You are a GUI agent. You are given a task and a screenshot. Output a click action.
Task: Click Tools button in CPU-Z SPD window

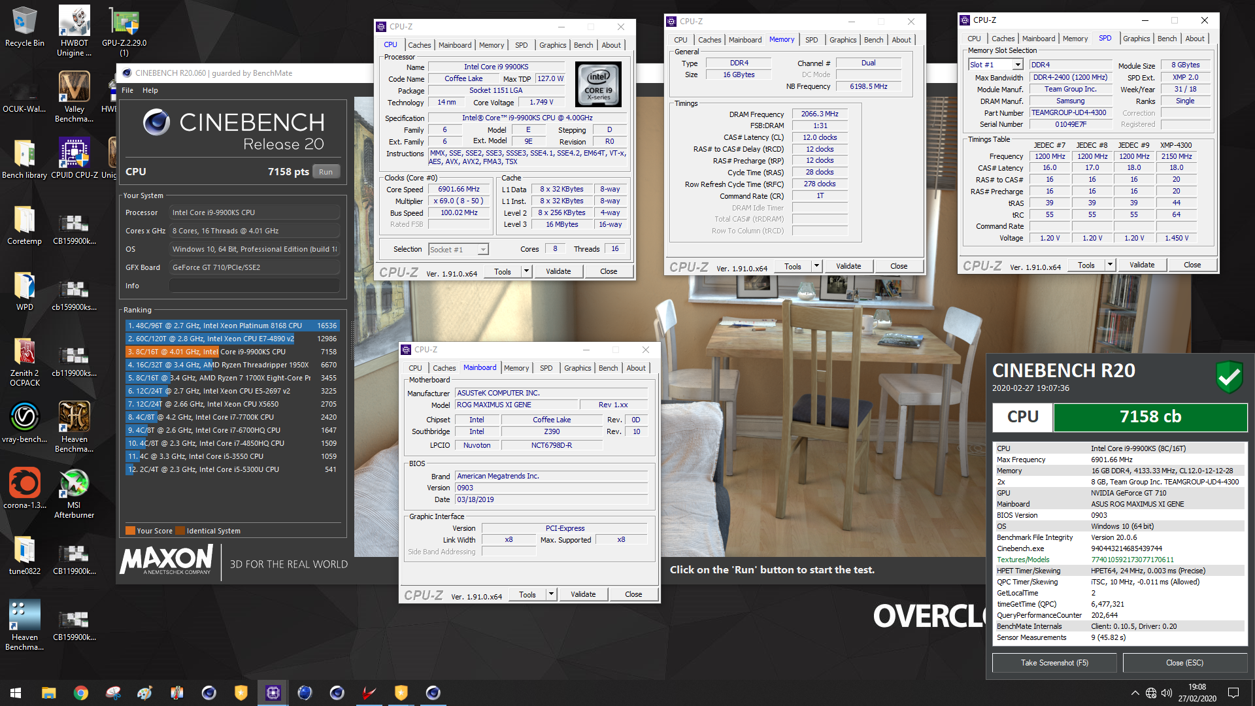pos(1086,265)
